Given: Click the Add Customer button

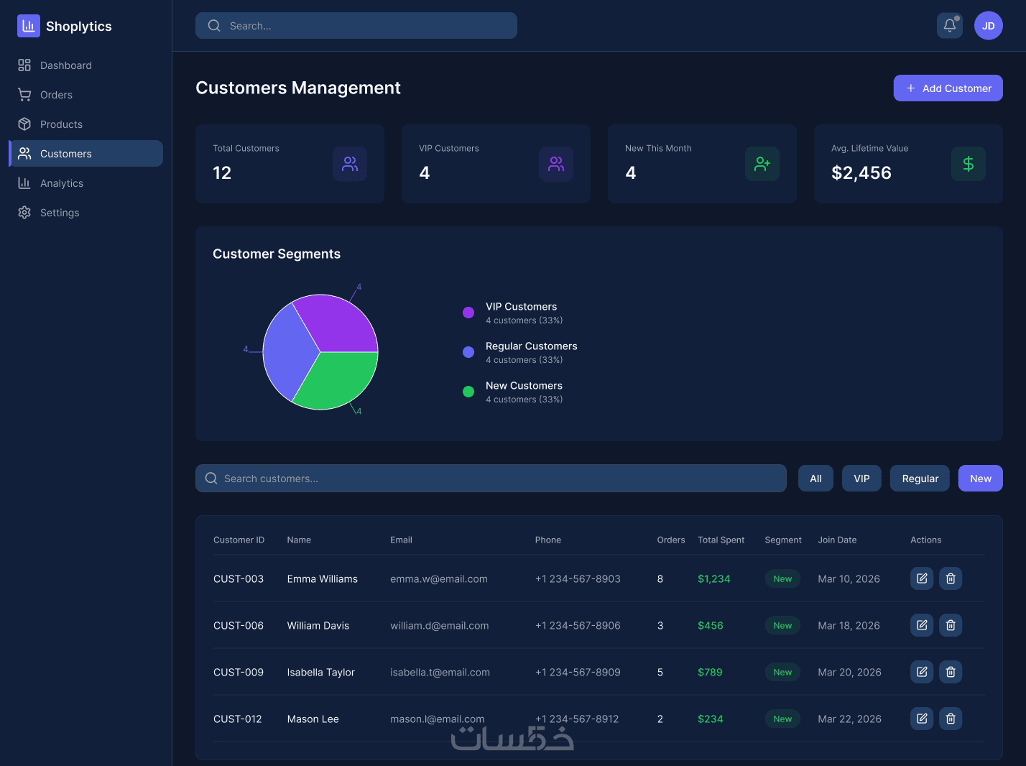Looking at the screenshot, I should pos(948,88).
